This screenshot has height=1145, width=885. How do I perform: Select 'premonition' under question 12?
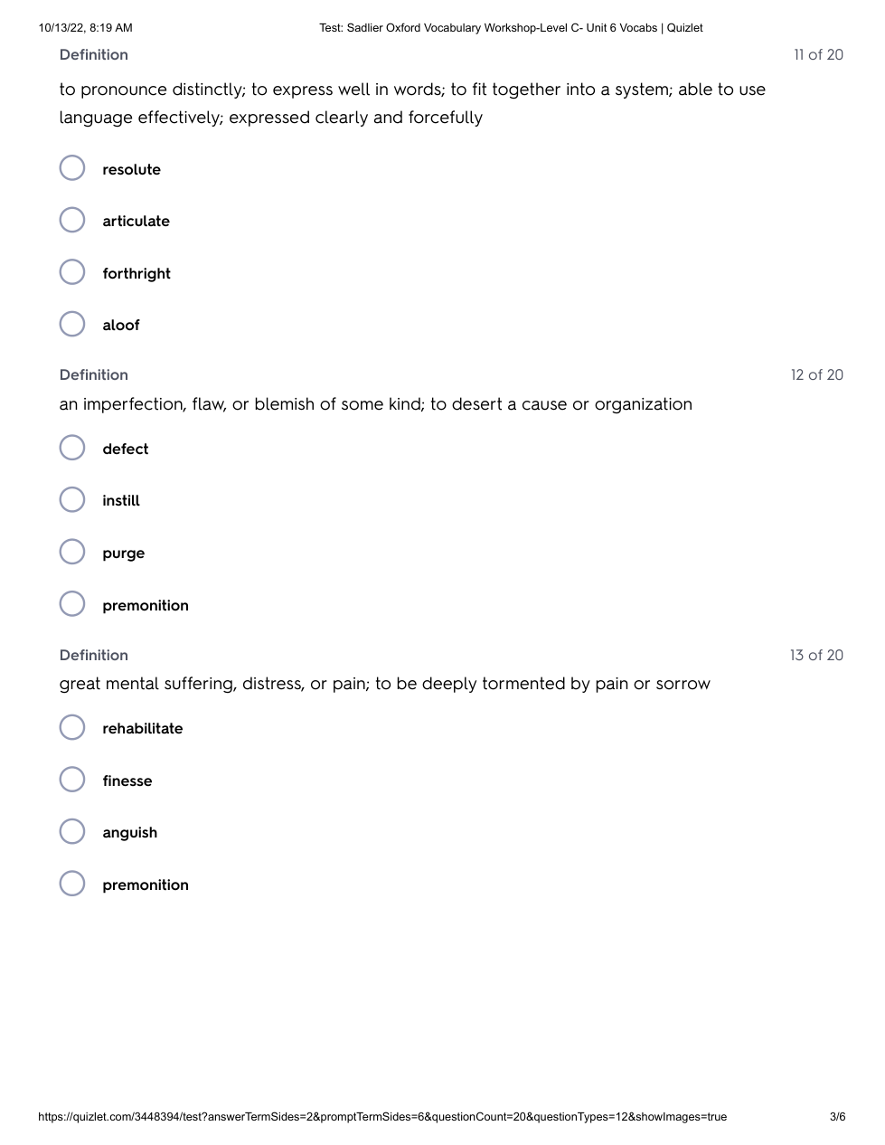72,604
